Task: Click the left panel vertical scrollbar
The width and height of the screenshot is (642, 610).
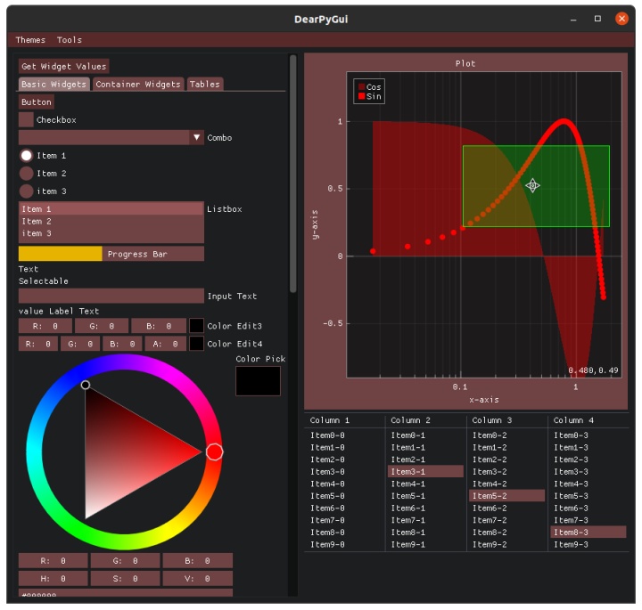Action: tap(292, 174)
